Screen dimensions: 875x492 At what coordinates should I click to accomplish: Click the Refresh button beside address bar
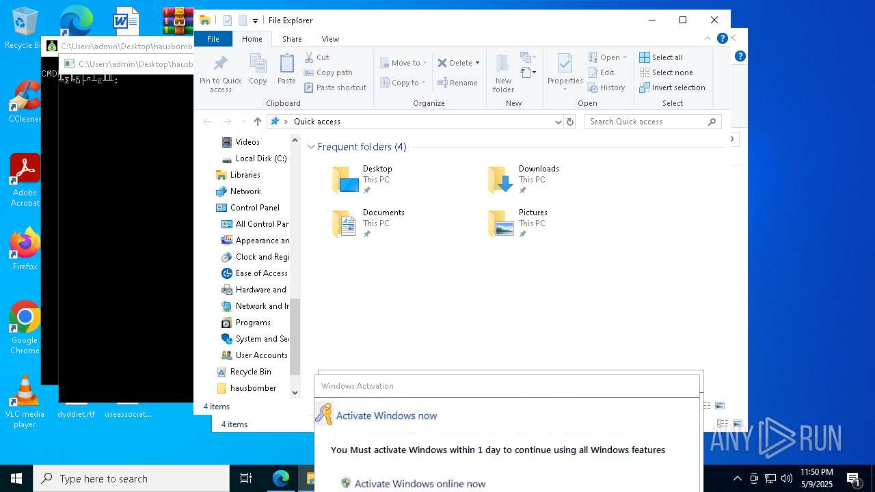[570, 122]
